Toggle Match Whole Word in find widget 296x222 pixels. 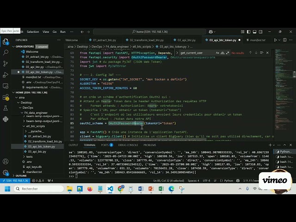click(x=222, y=53)
